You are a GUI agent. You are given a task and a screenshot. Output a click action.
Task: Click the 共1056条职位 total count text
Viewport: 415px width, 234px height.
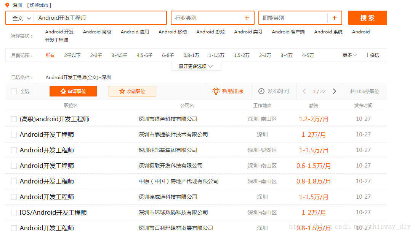(364, 92)
